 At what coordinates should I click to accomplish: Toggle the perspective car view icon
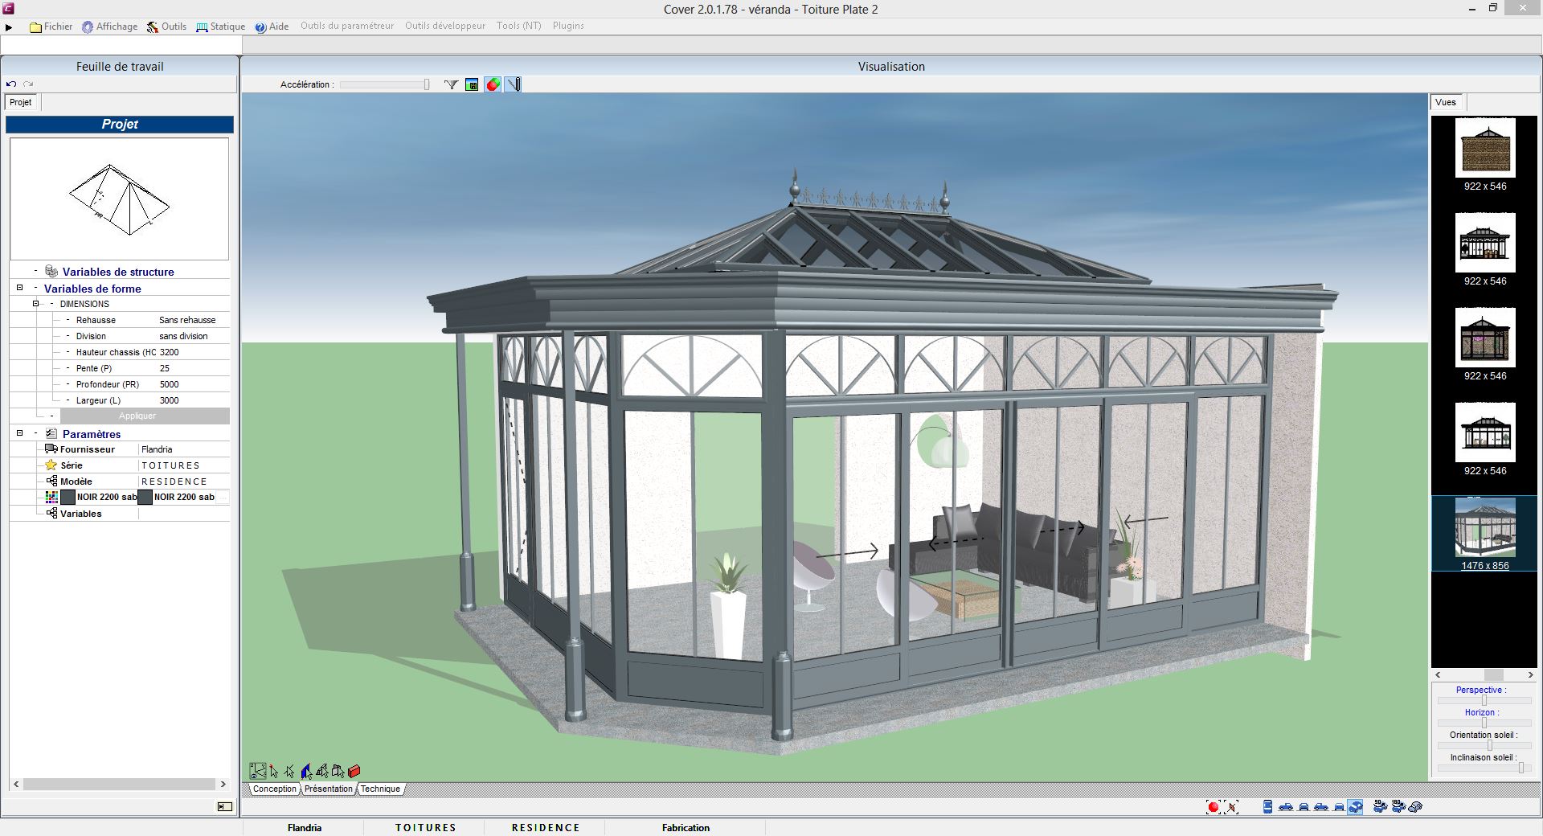(1356, 807)
